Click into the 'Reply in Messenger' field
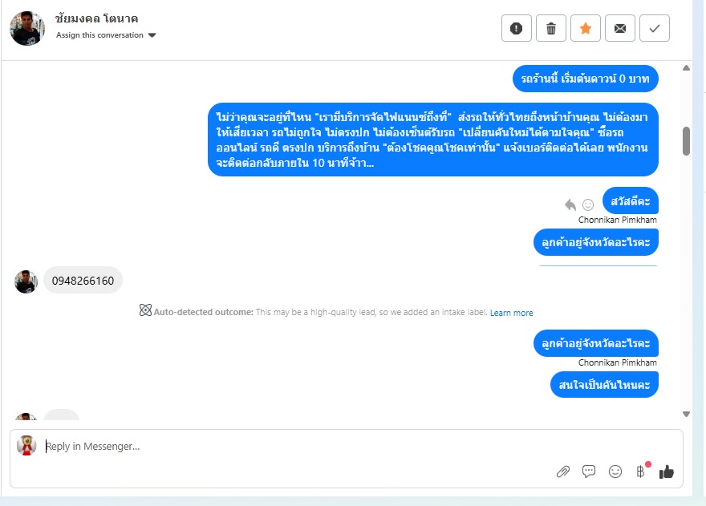This screenshot has width=706, height=506. 281,447
